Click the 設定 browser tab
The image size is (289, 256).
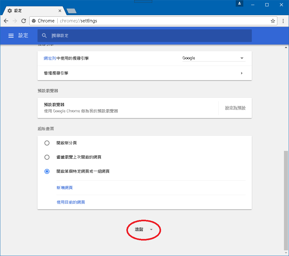coord(32,11)
